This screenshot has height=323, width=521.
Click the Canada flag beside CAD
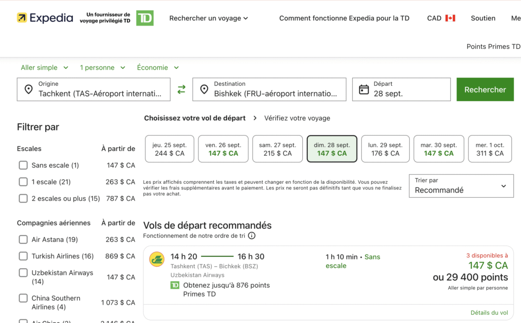(450, 17)
